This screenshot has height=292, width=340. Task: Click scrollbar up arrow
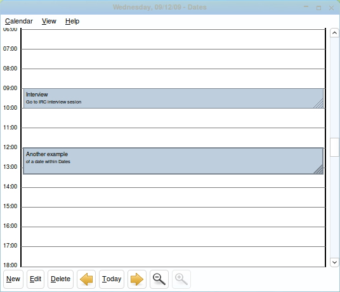334,33
